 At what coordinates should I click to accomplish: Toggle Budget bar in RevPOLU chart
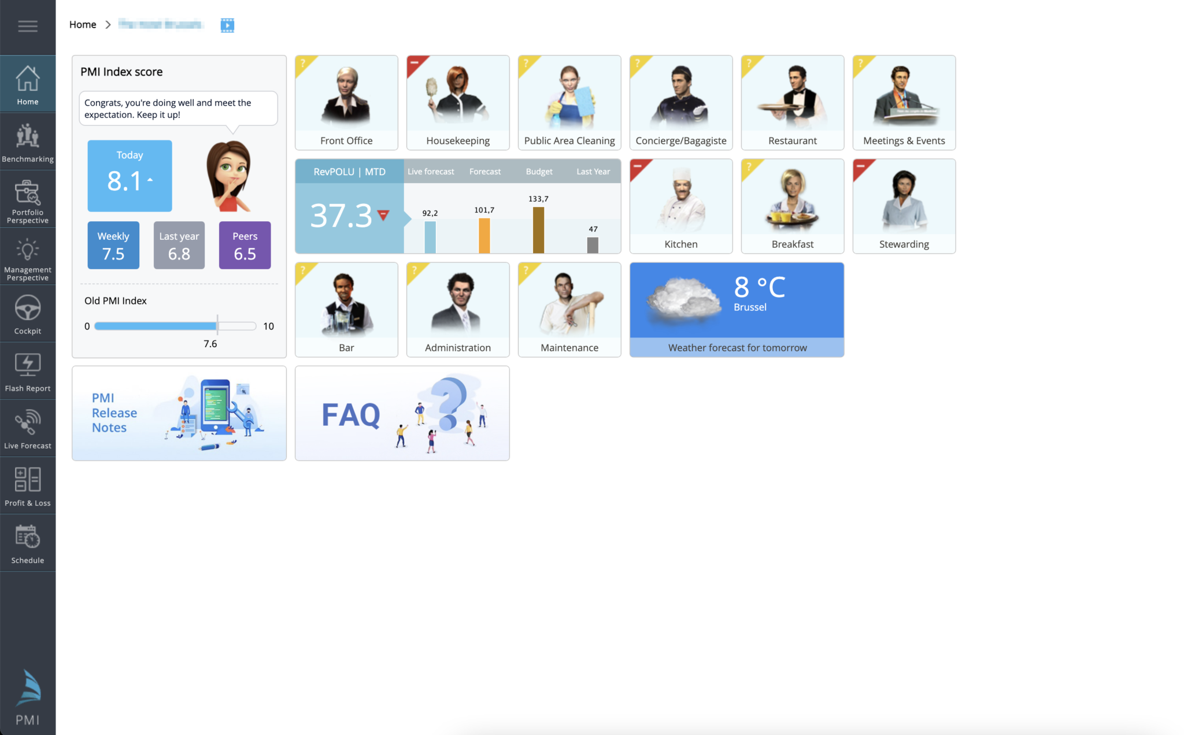click(539, 171)
